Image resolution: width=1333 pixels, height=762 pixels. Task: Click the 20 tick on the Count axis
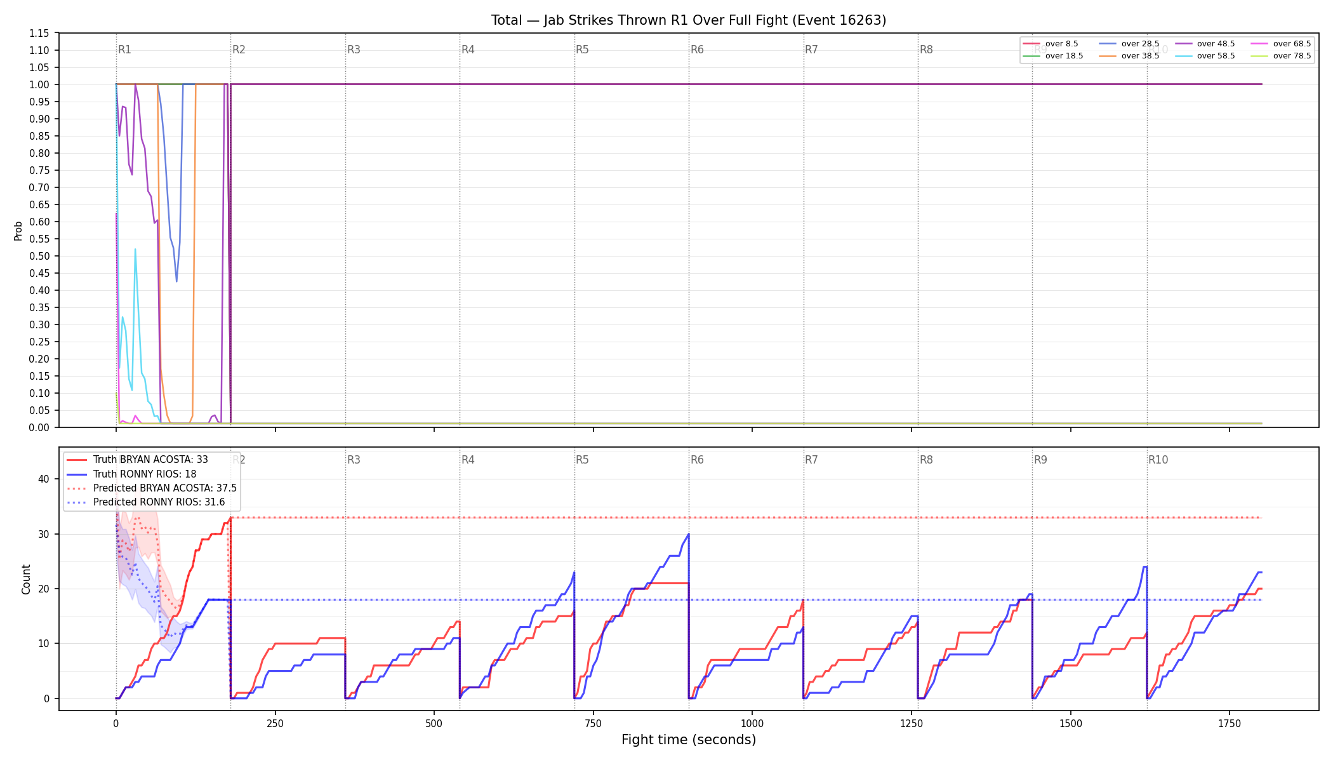[x=43, y=589]
